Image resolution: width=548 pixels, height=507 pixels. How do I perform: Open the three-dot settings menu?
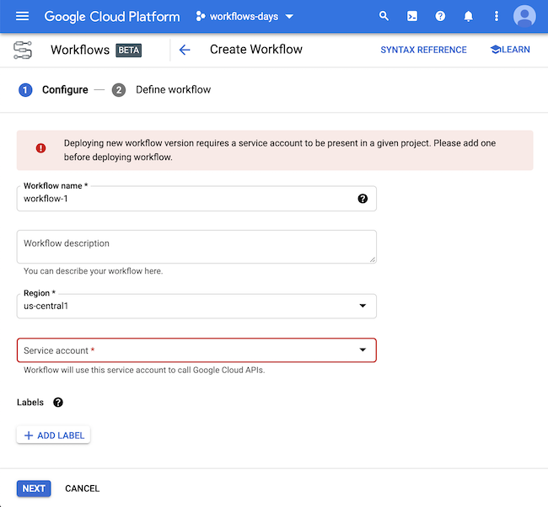497,16
